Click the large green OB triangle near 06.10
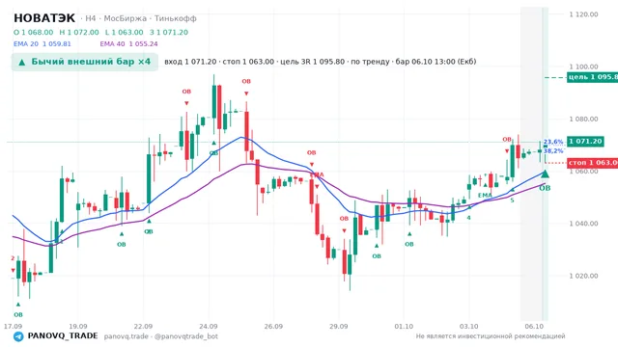The width and height of the screenshot is (618, 347). pyautogui.click(x=545, y=173)
